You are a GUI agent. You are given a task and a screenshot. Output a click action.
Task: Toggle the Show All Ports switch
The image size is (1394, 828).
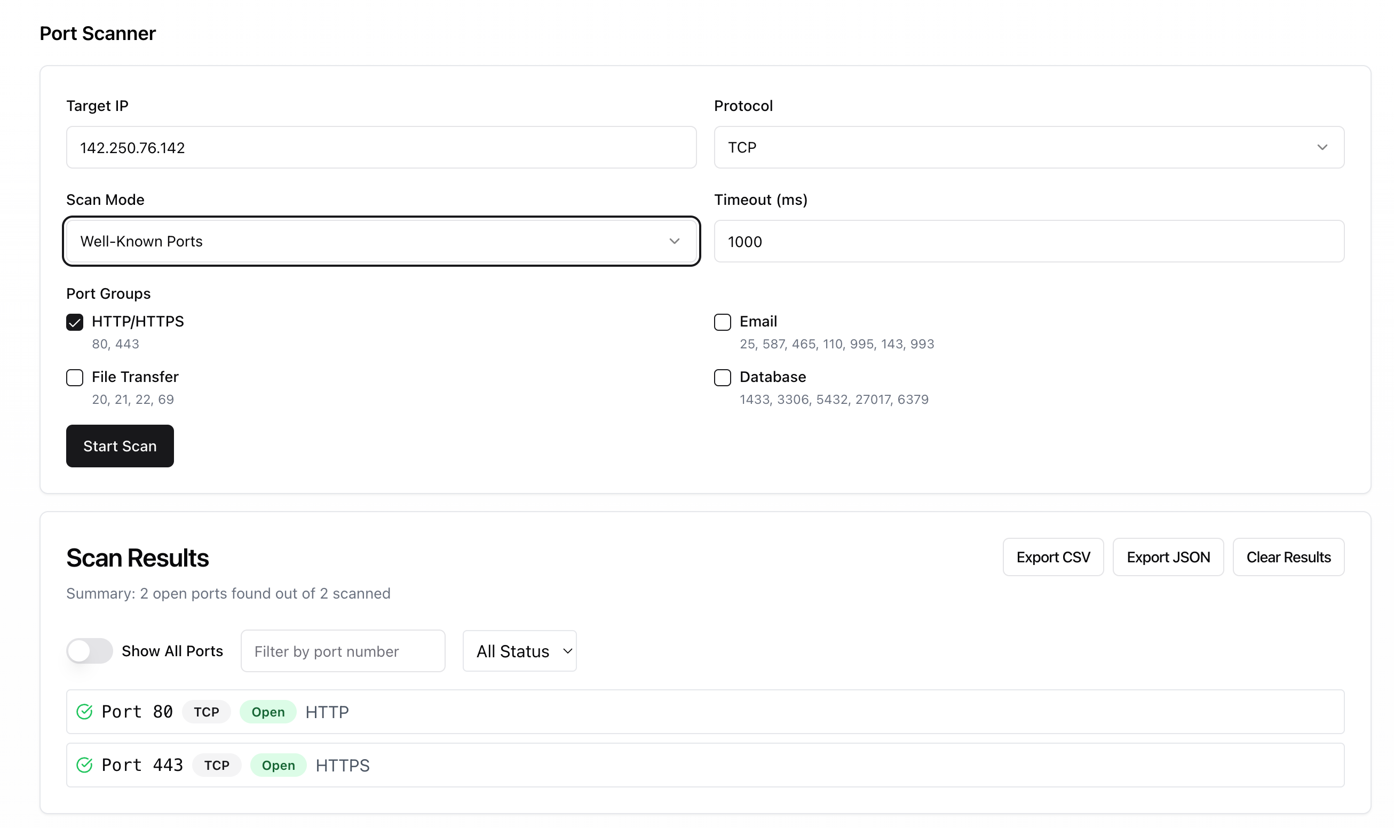click(89, 650)
